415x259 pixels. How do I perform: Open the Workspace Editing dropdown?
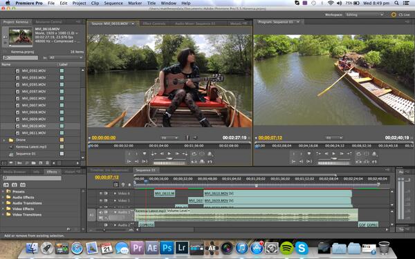365,15
